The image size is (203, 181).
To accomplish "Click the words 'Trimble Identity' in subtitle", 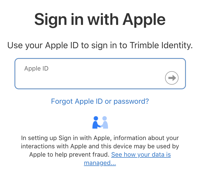I will pos(161,45).
